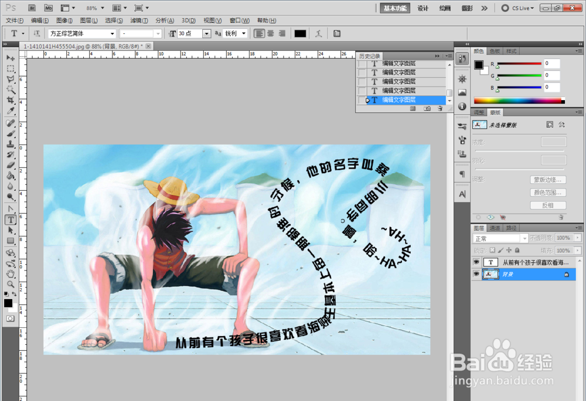Select the Hand tool

[11, 274]
